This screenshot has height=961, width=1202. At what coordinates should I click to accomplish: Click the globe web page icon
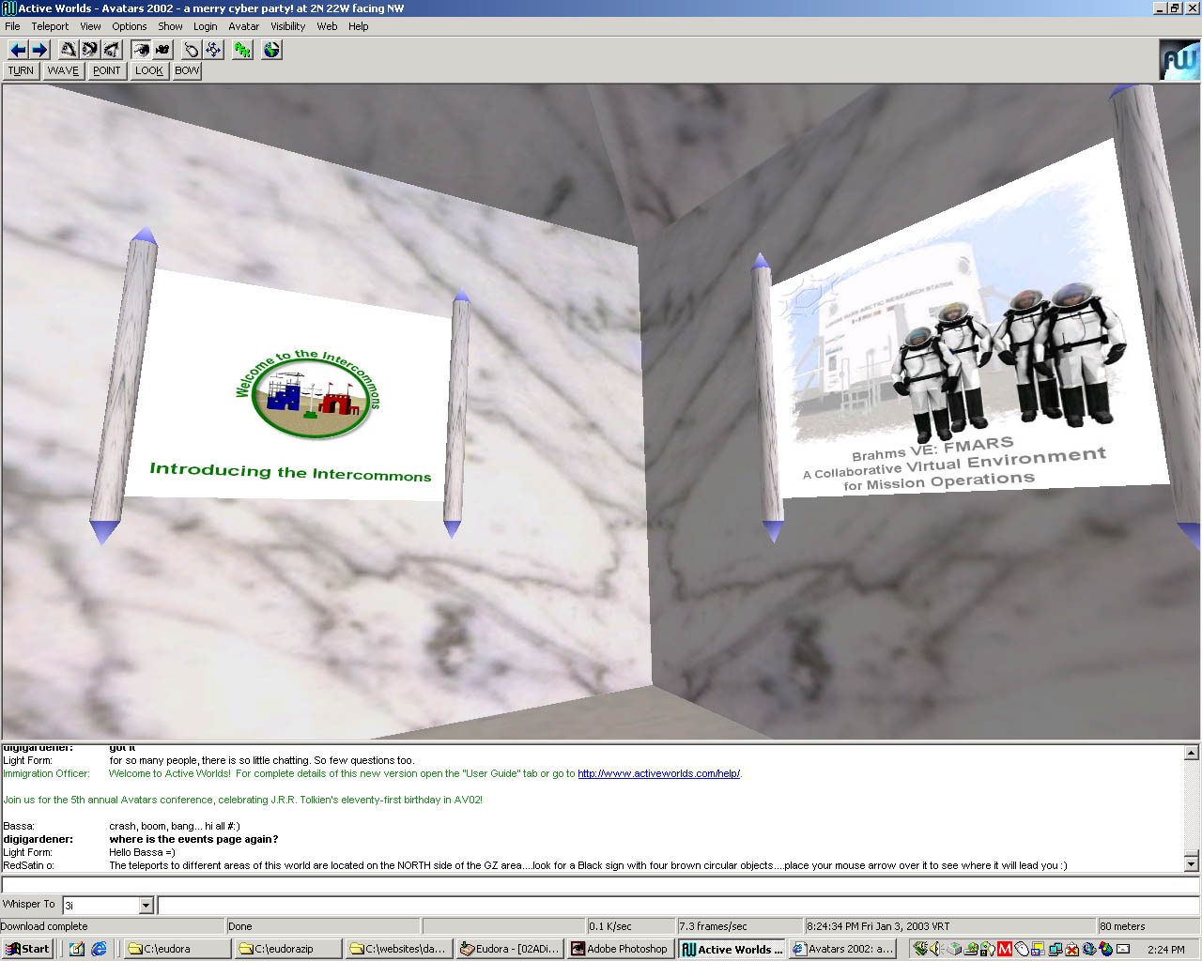point(271,50)
